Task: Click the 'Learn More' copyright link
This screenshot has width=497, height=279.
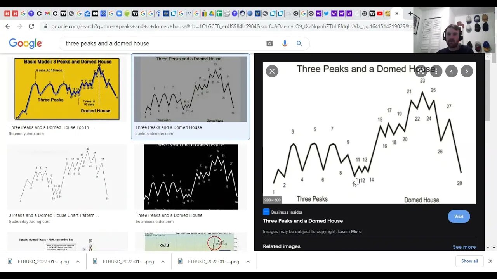Action: pyautogui.click(x=349, y=232)
